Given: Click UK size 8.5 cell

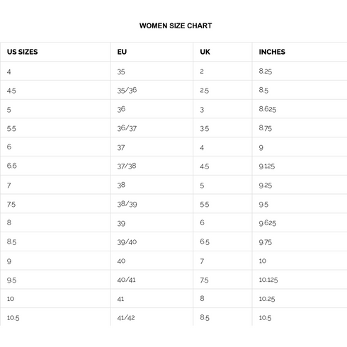Looking at the screenshot, I should (222, 317).
